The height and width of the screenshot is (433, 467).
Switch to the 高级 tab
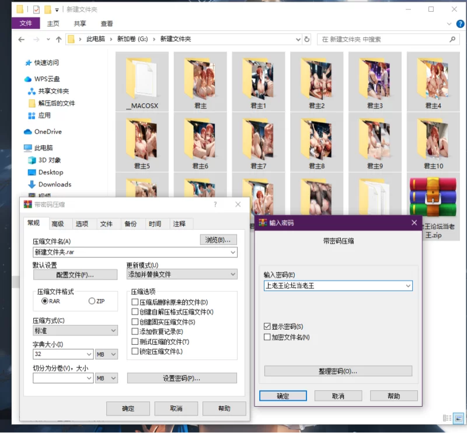[57, 224]
